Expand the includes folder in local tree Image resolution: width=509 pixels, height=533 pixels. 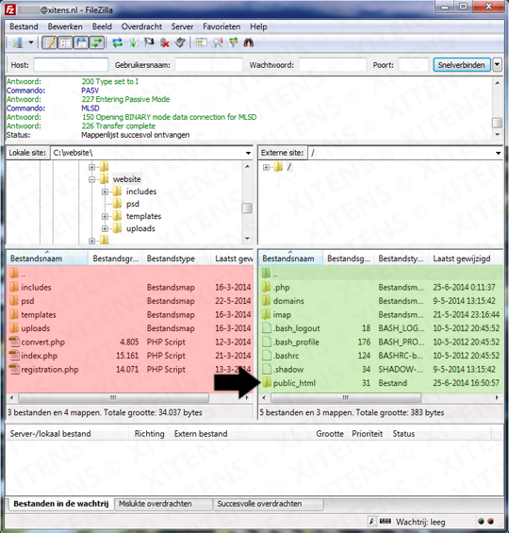tap(105, 192)
